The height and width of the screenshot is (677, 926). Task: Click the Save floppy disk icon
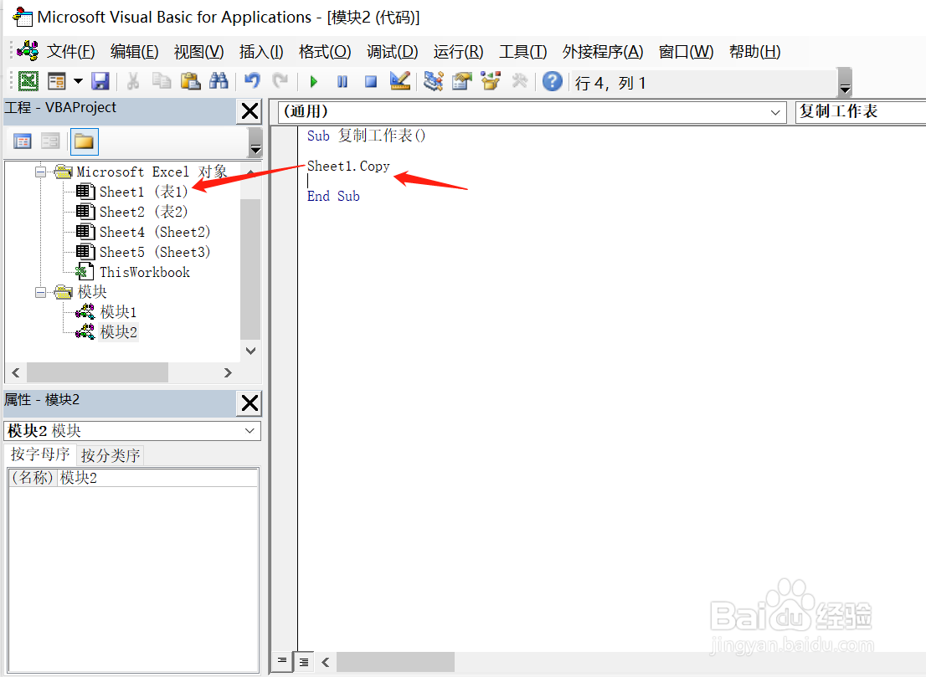tap(100, 81)
